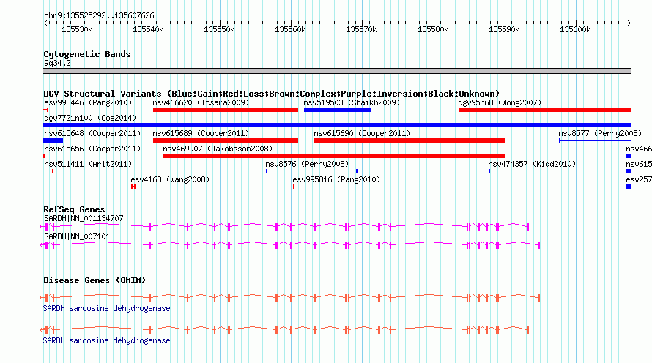Click the DGV Structural Variants track title
The width and height of the screenshot is (652, 363).
[x=272, y=94]
